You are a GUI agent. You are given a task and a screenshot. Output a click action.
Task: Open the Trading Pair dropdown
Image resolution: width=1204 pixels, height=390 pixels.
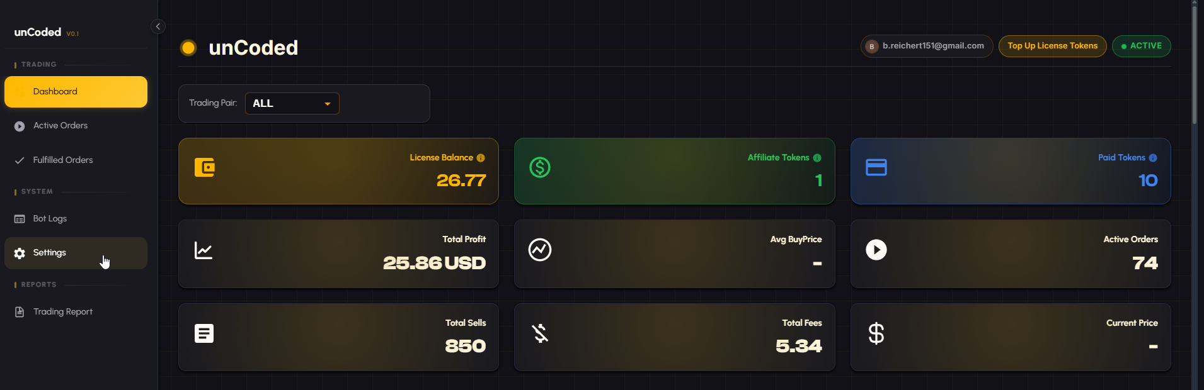tap(292, 104)
